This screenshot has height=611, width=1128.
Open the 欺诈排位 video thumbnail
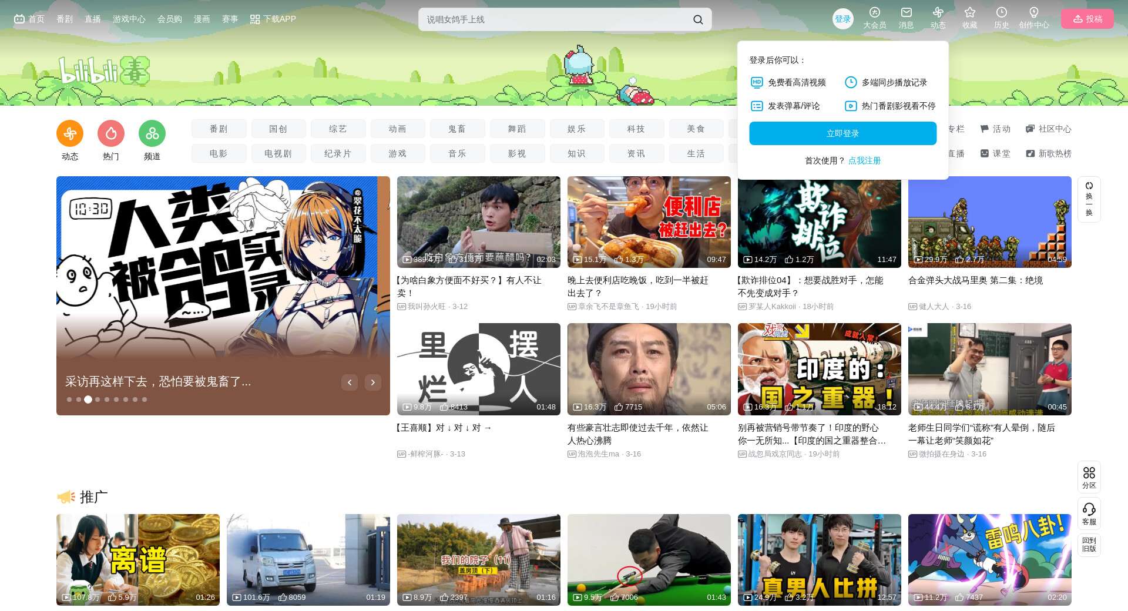click(x=819, y=222)
